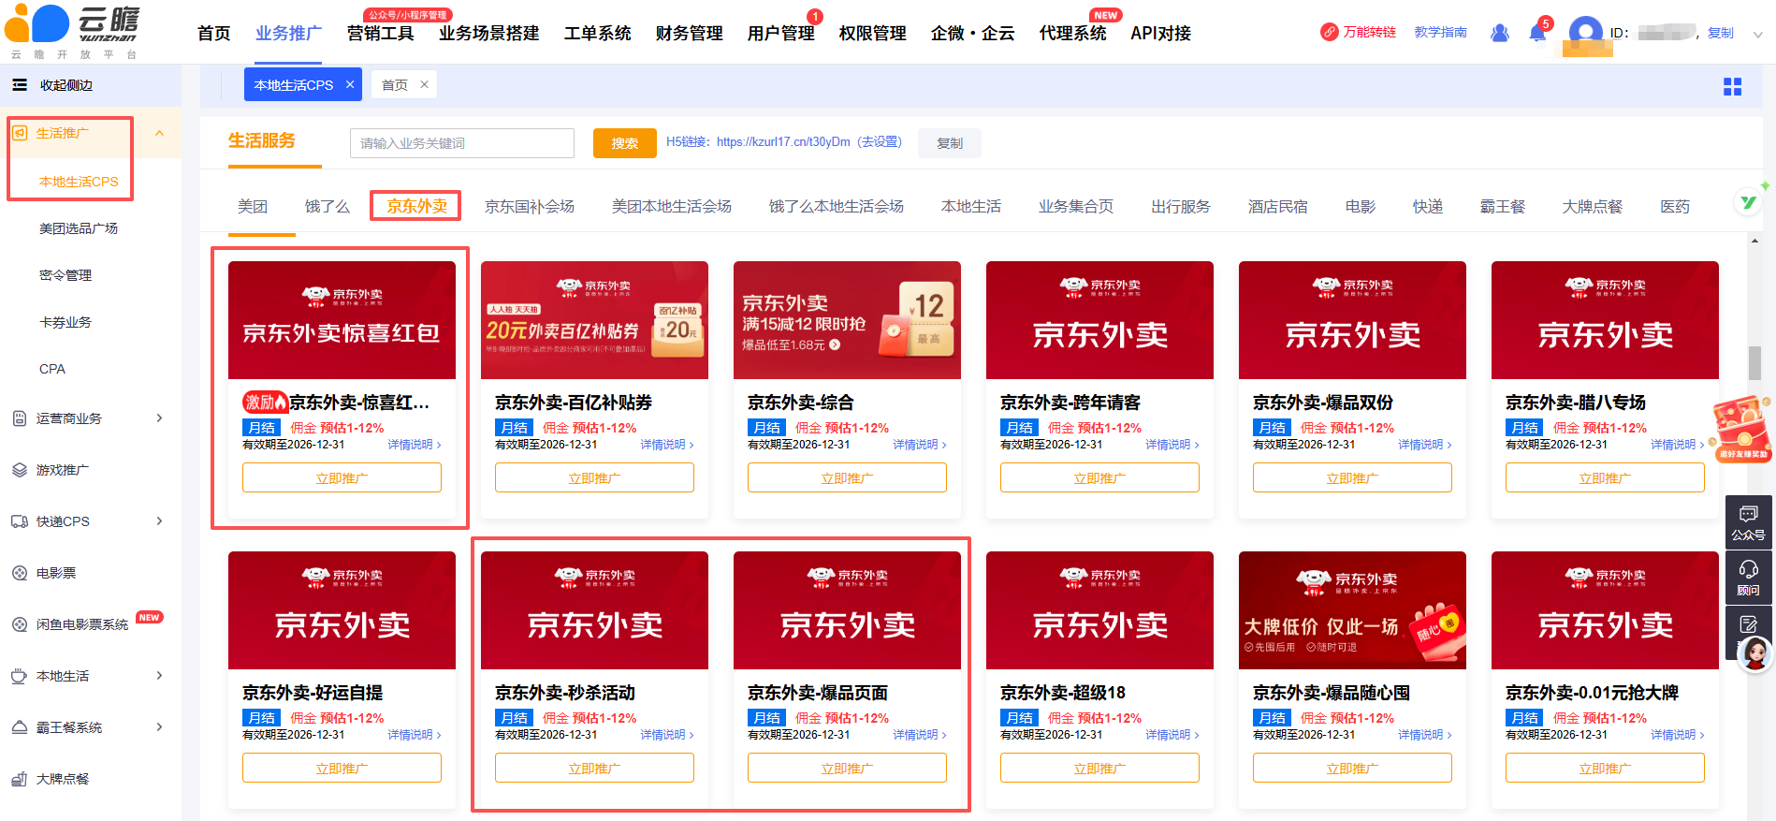Viewport: 1776px width, 821px height.
Task: Click the orange 搜索 button
Action: (624, 143)
